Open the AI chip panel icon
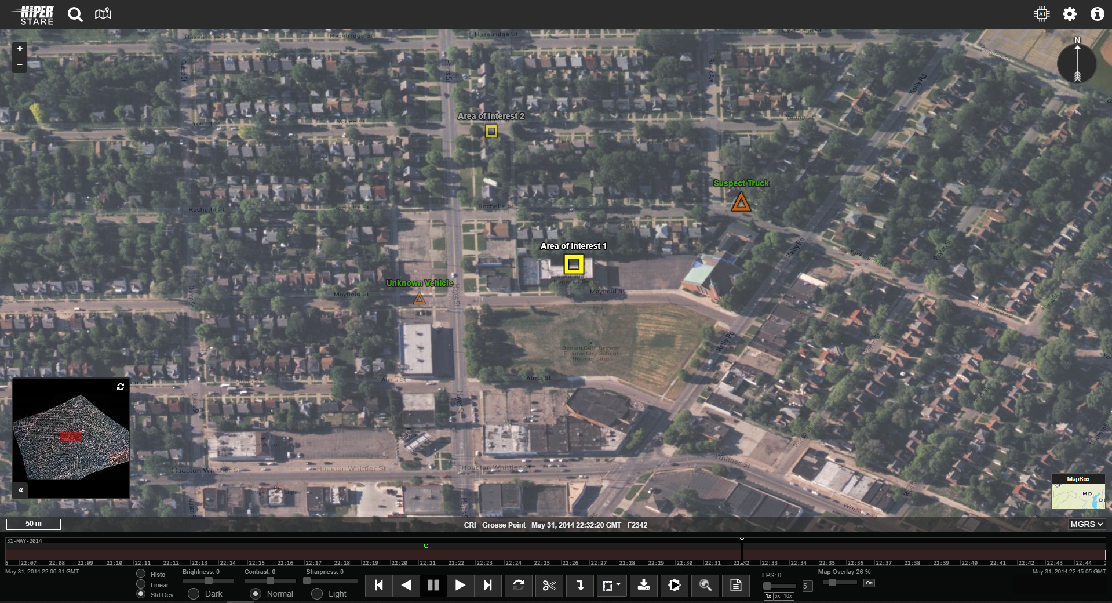Screen dimensions: 1112x603 coord(1041,14)
